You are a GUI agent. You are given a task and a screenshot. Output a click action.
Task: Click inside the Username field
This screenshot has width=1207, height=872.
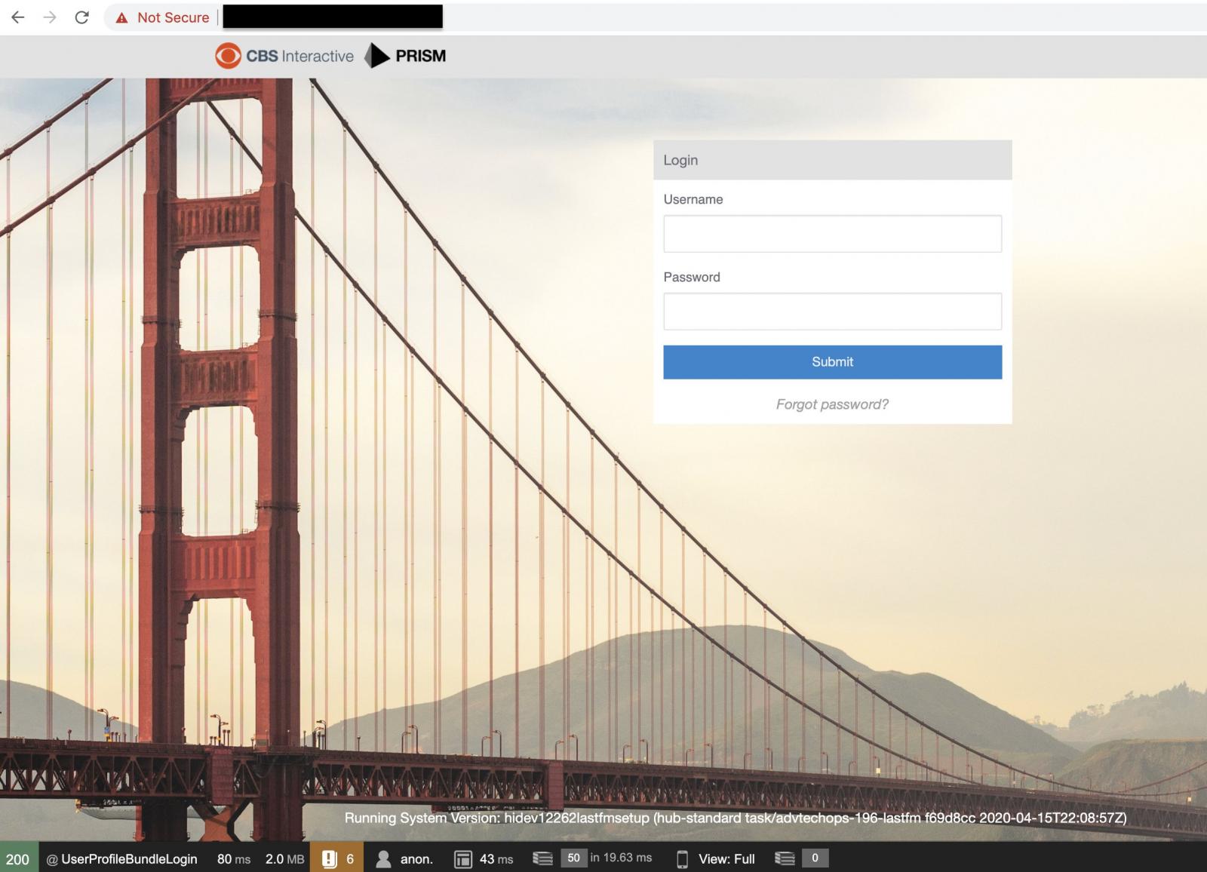click(x=832, y=234)
